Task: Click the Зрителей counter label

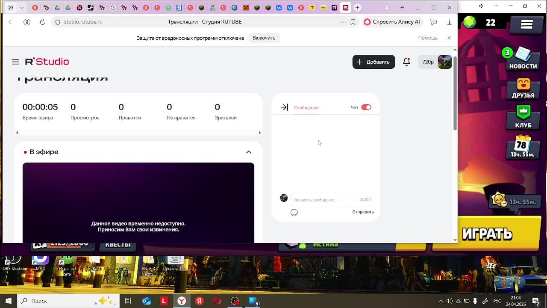Action: coord(226,118)
